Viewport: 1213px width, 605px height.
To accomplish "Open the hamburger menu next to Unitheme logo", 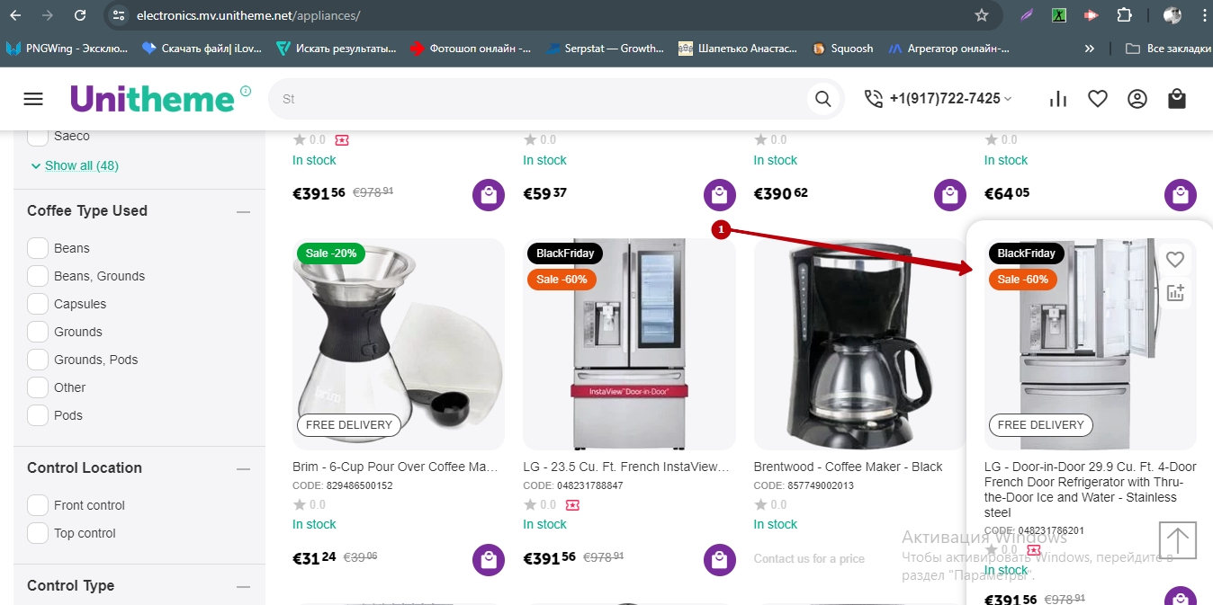I will [x=33, y=99].
